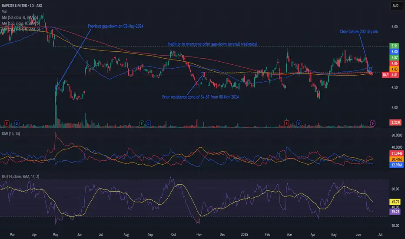The width and height of the screenshot is (405, 239).
Task: Select the MA 50 indicator legend
Action: coord(20,17)
